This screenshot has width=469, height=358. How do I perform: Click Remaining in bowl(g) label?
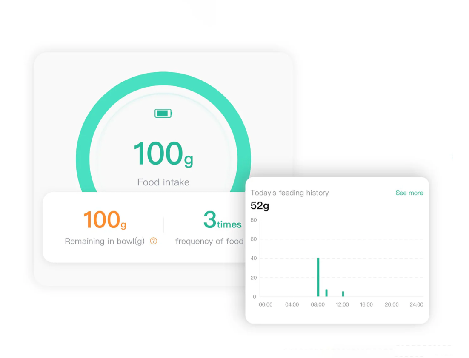[105, 241]
